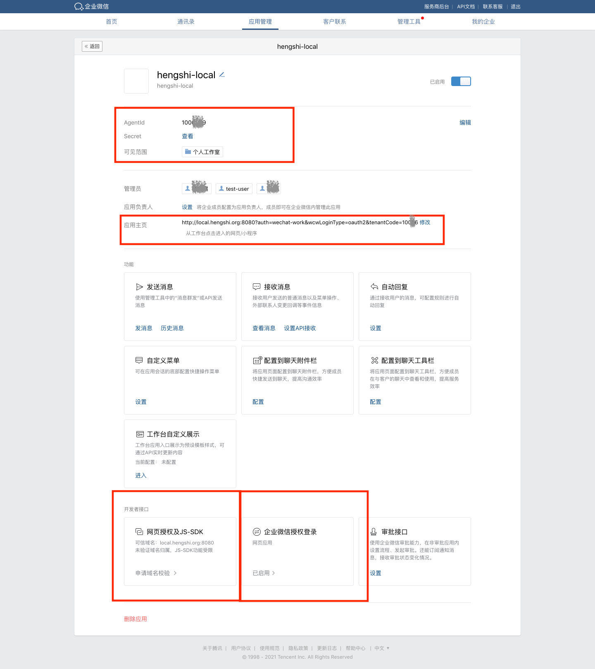Click the 配置到聊天工具栏 tools icon
The width and height of the screenshot is (595, 669).
(374, 360)
